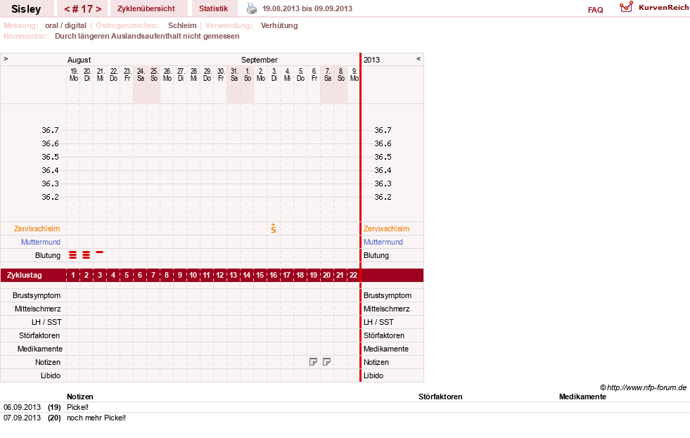Click the Störfaktoren column heading below chart
Viewport: 690px width, 438px height.
point(440,397)
